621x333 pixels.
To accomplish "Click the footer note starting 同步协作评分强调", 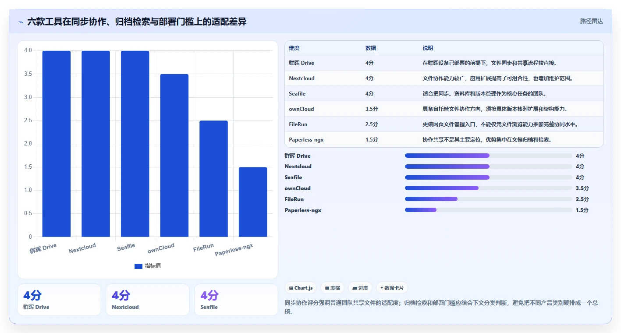I will [441, 308].
